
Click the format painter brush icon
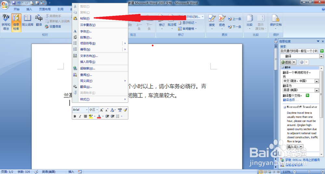pyautogui.click(x=125, y=110)
